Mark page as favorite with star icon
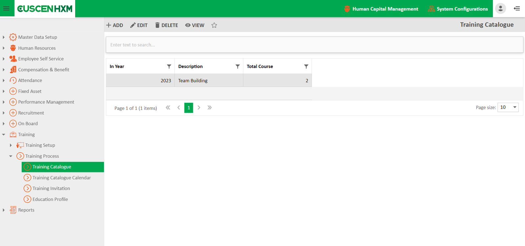The height and width of the screenshot is (246, 525). coord(214,25)
